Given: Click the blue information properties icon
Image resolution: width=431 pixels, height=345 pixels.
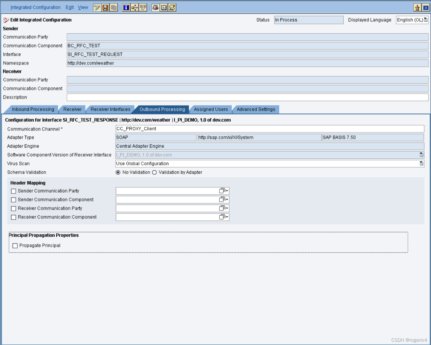Looking at the screenshot, I should click(126, 8).
